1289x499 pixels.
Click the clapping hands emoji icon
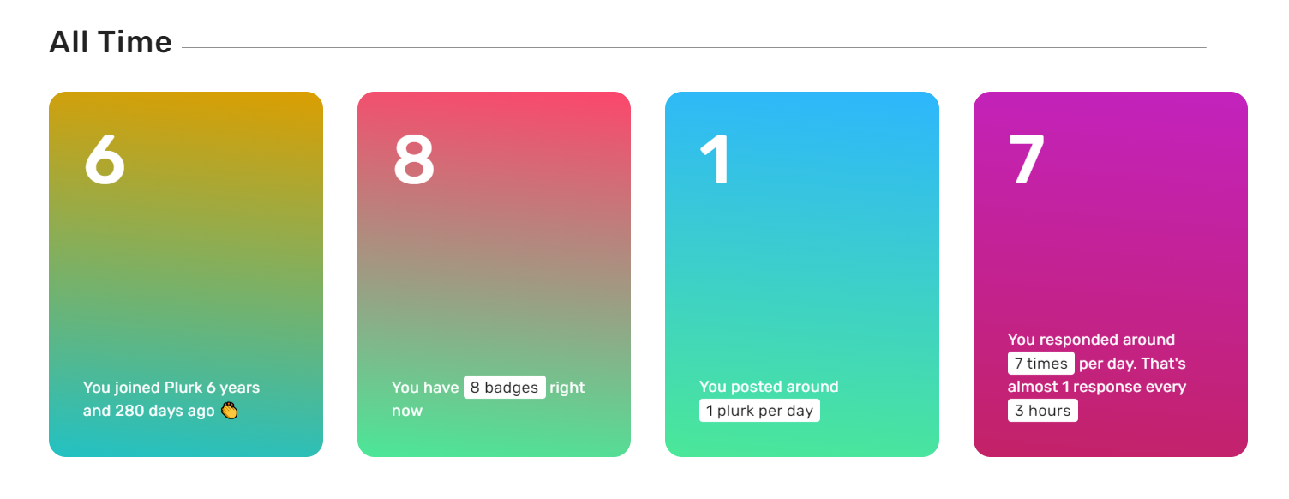click(229, 411)
